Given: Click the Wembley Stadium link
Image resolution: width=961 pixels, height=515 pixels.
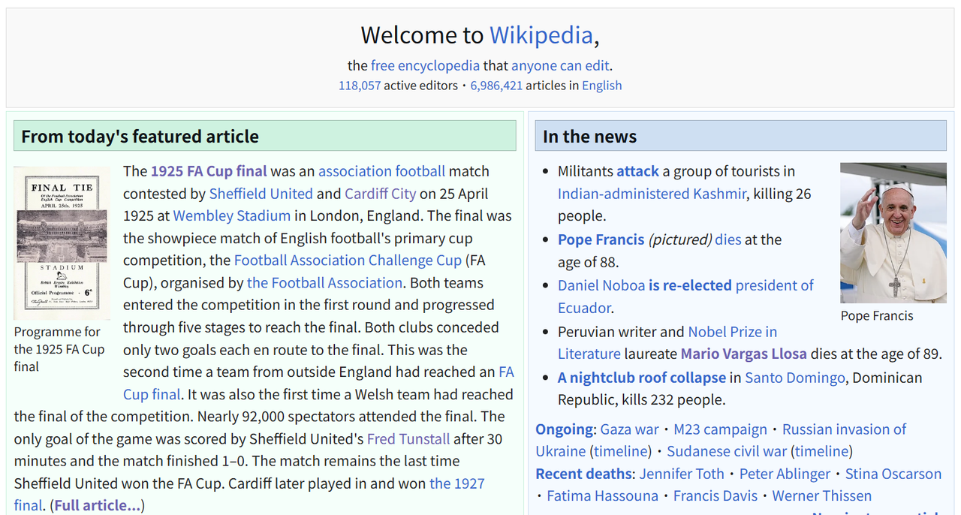Looking at the screenshot, I should point(232,215).
